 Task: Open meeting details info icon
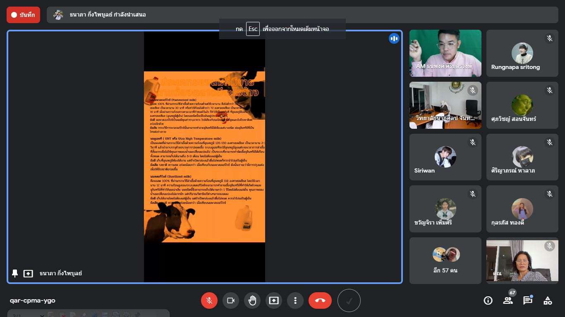click(x=488, y=300)
